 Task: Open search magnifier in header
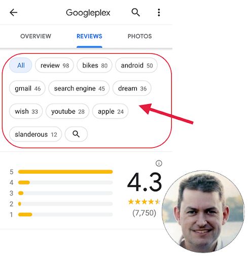[x=135, y=12]
